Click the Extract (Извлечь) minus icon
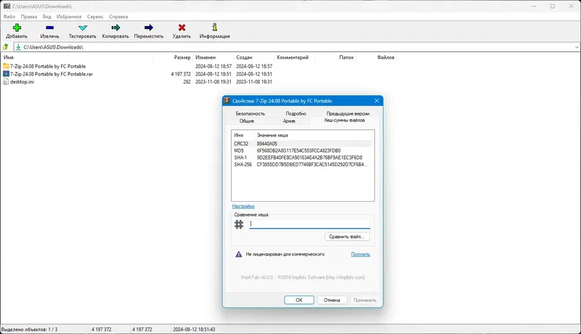The width and height of the screenshot is (581, 334). pyautogui.click(x=49, y=28)
